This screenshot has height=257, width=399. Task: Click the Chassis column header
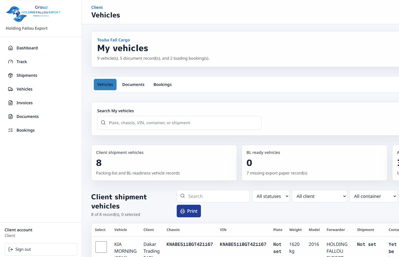(173, 230)
